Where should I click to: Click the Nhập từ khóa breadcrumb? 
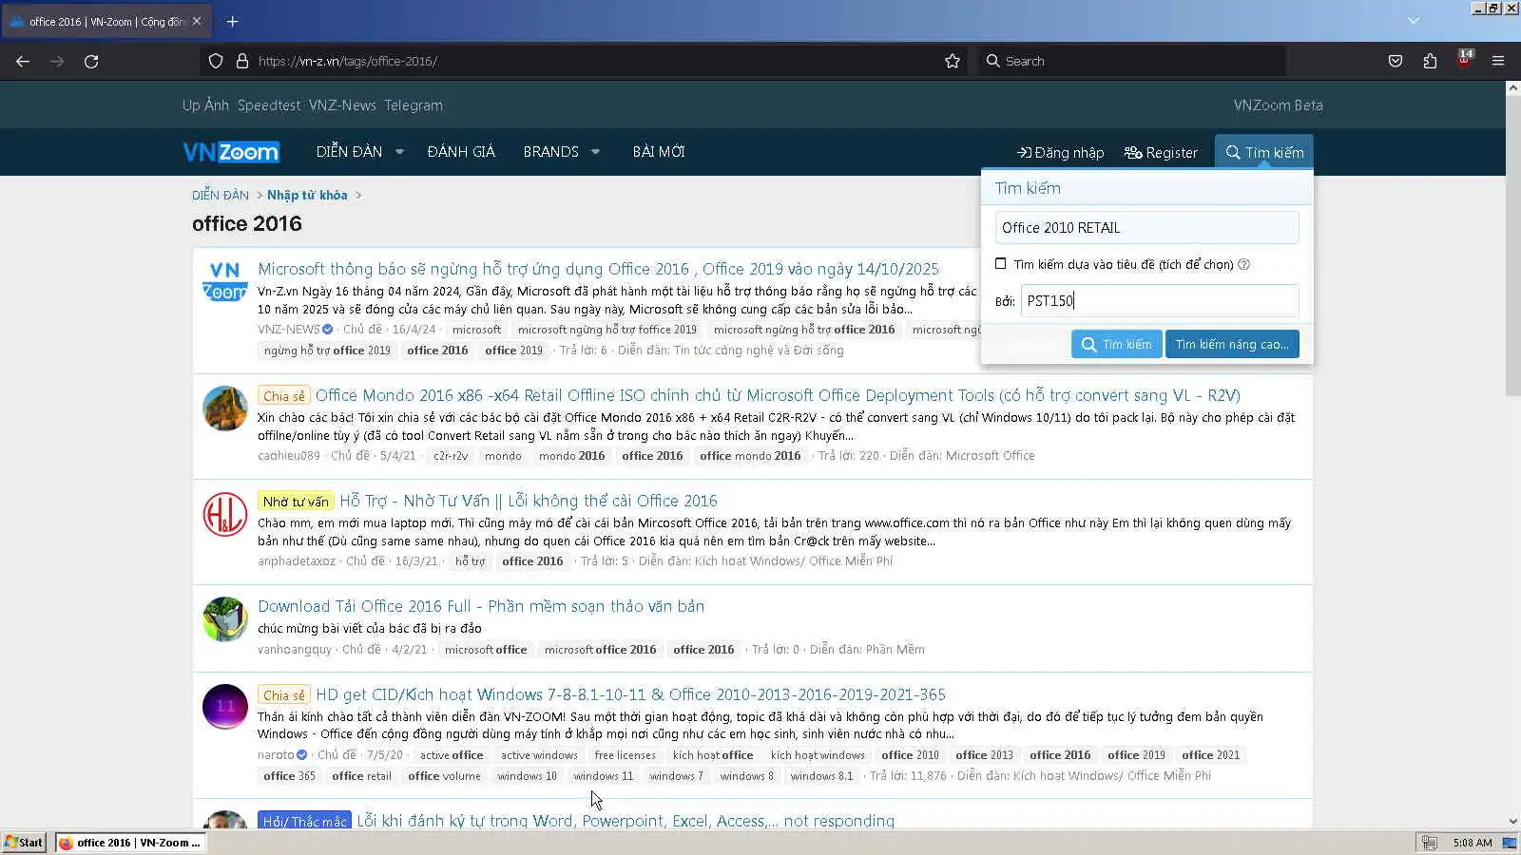[x=307, y=195]
